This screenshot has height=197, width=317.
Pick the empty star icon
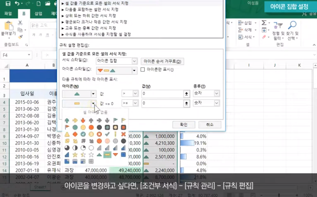[x=91, y=155]
